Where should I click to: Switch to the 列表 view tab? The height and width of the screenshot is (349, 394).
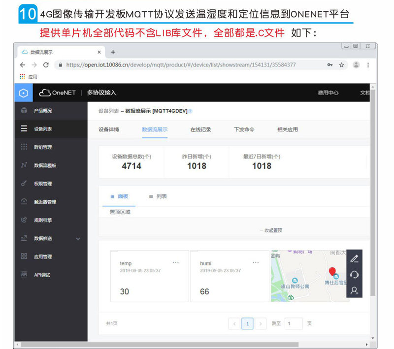click(x=158, y=196)
